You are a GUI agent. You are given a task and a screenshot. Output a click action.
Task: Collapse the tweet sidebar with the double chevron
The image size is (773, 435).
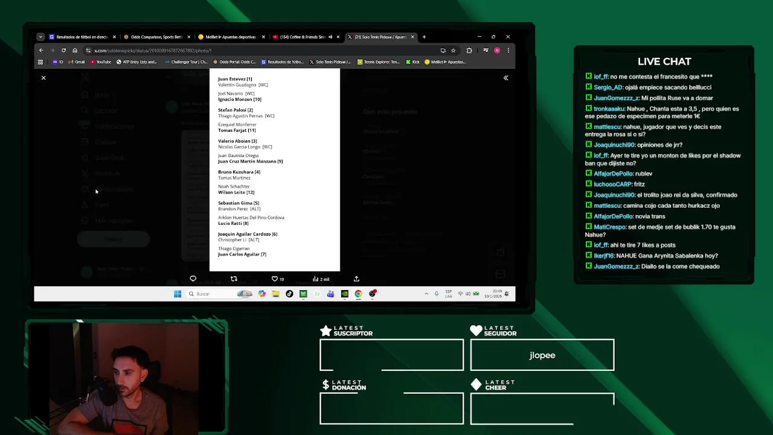(x=506, y=78)
